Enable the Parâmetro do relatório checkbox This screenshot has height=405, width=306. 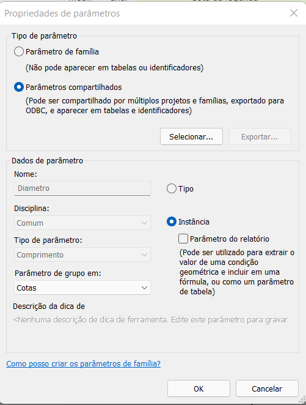[x=183, y=239]
